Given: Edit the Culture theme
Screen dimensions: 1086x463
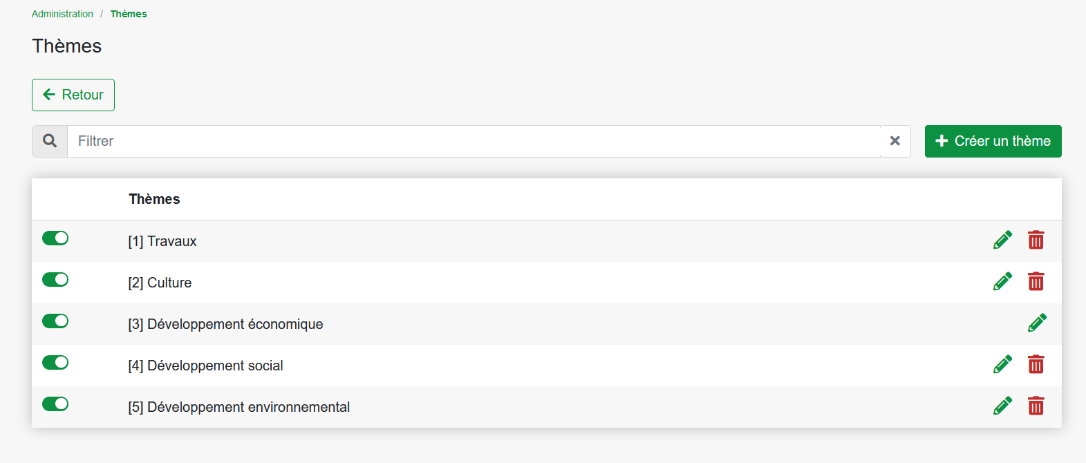Looking at the screenshot, I should pos(1002,281).
